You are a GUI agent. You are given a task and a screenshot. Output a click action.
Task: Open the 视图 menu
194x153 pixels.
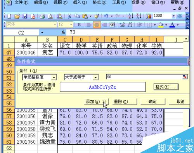pos(61,2)
